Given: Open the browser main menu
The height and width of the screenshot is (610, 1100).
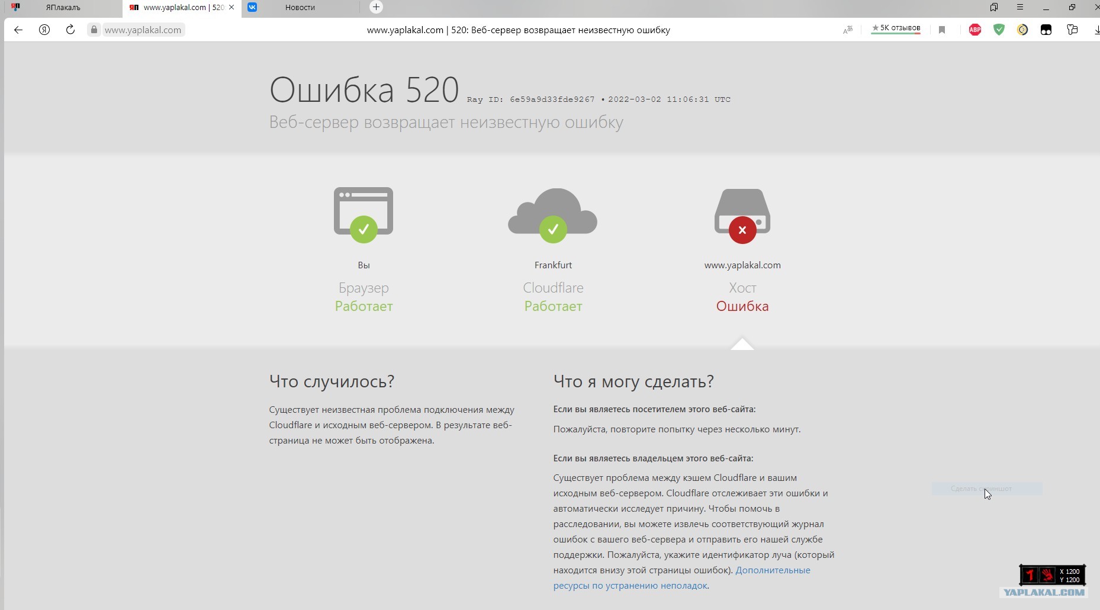Looking at the screenshot, I should click(x=1020, y=7).
